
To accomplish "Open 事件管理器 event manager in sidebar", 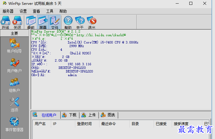I will coord(15,124).
